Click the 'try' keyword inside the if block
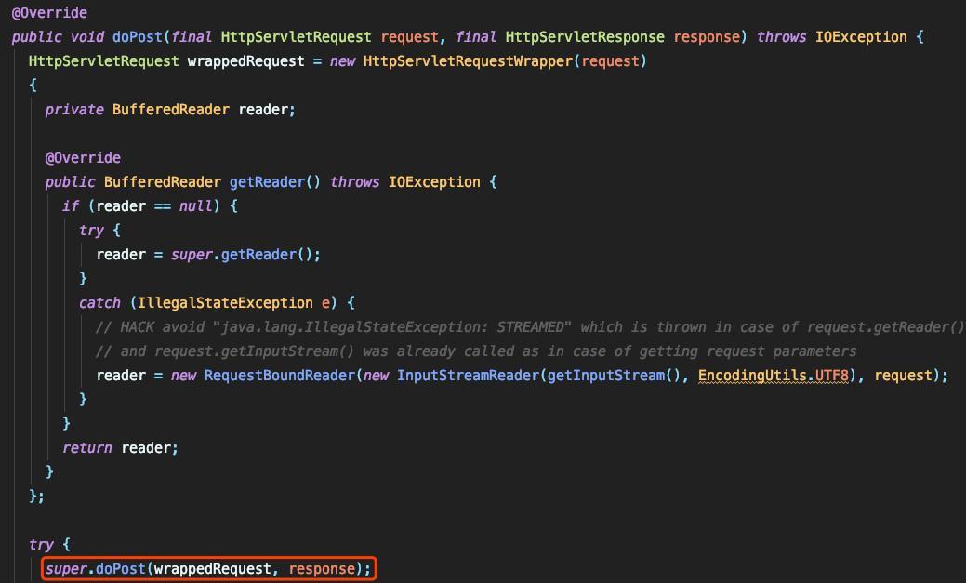966x583 pixels. pos(91,231)
